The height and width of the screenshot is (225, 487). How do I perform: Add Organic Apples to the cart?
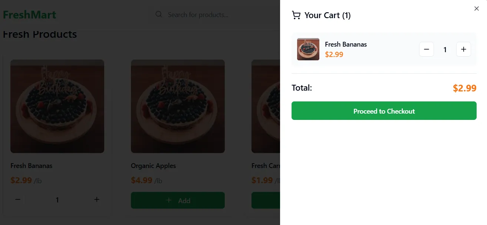(178, 200)
